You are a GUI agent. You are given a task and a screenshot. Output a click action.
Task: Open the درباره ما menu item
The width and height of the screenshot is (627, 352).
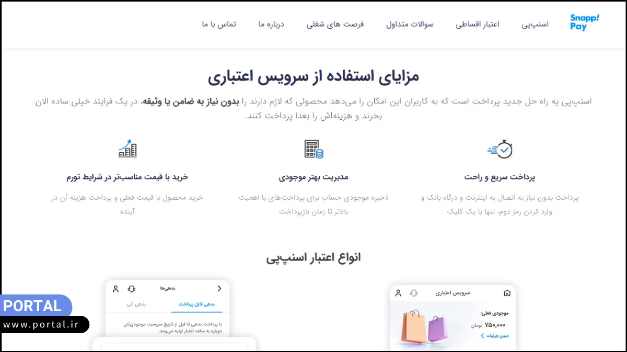[x=270, y=23]
